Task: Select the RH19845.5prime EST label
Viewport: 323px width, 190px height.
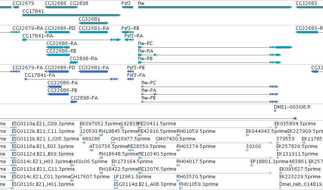Action: (118, 131)
